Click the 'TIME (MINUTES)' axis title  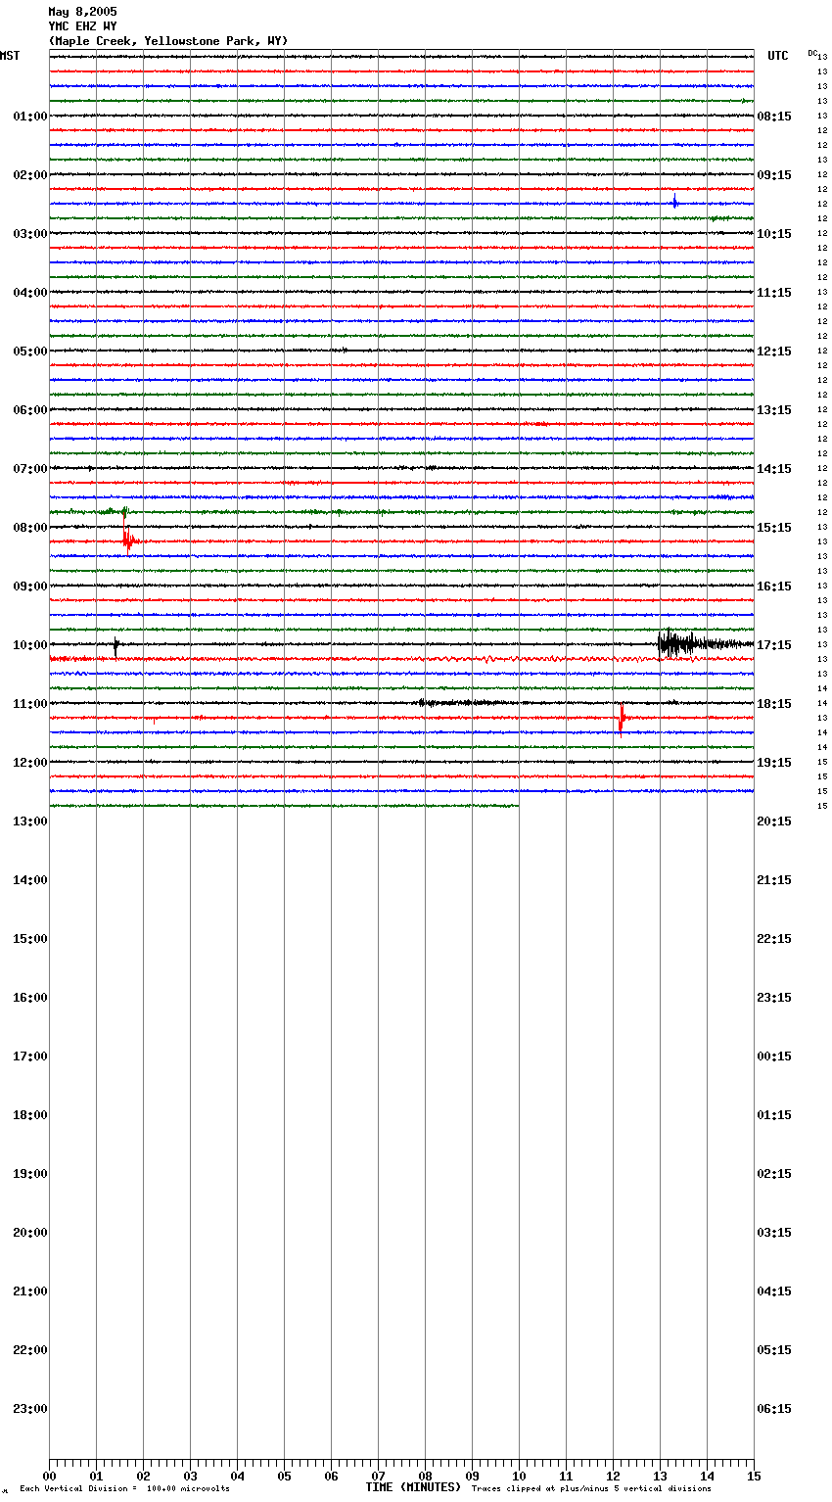(413, 1487)
